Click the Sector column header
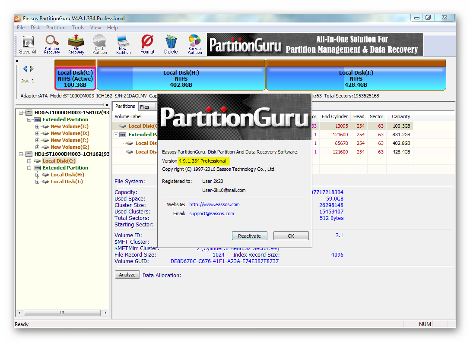This screenshot has height=342, width=470. [x=377, y=116]
